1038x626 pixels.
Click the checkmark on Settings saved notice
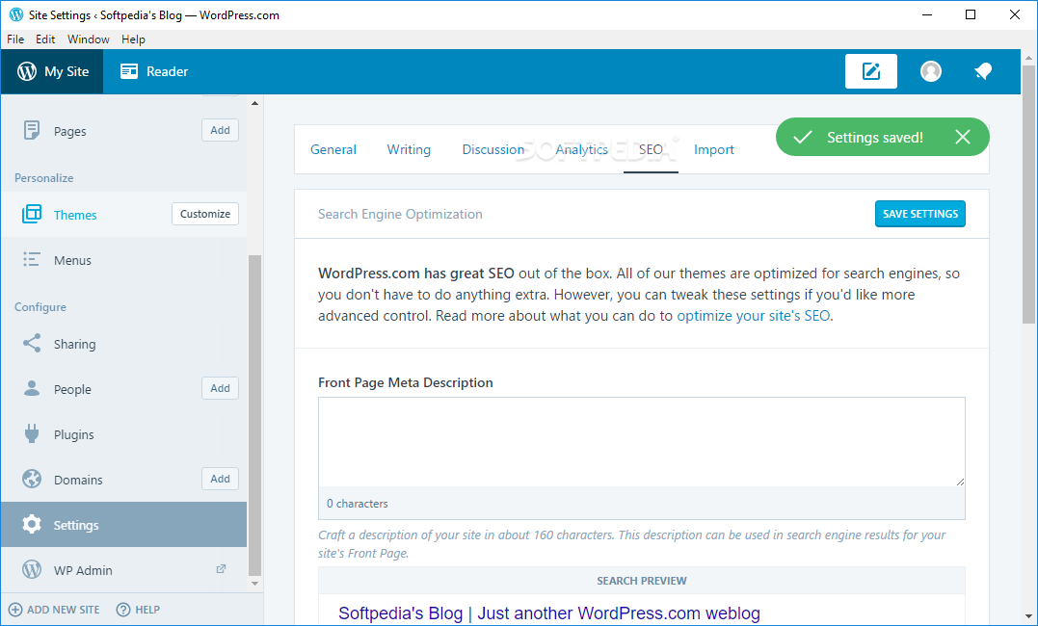coord(802,137)
